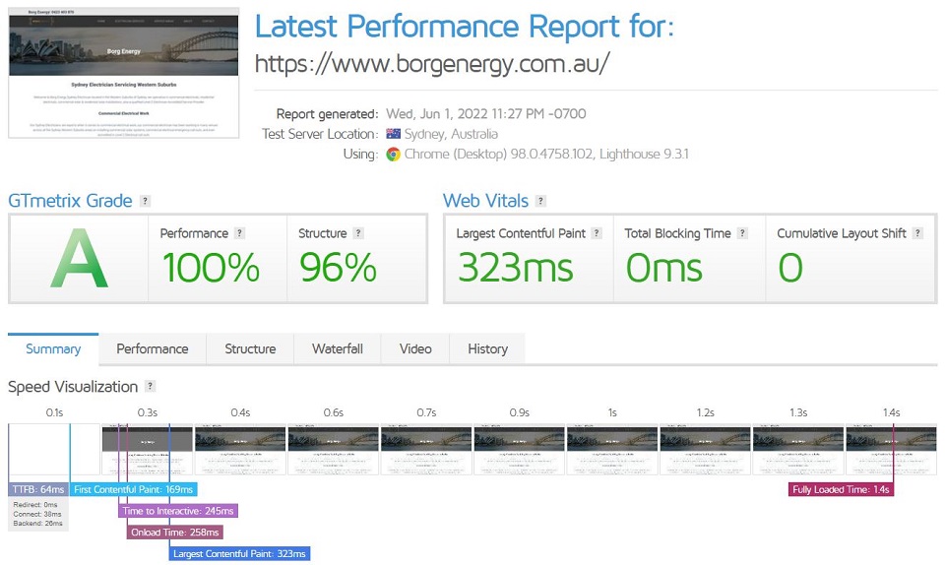Switch to the Structure tab
945x565 pixels.
pyautogui.click(x=250, y=348)
